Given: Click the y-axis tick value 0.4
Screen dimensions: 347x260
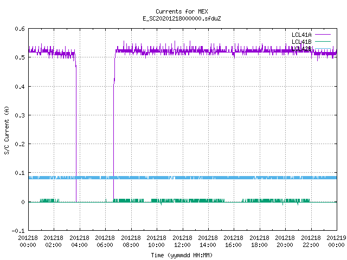Looking at the screenshot, I should tap(20, 87).
